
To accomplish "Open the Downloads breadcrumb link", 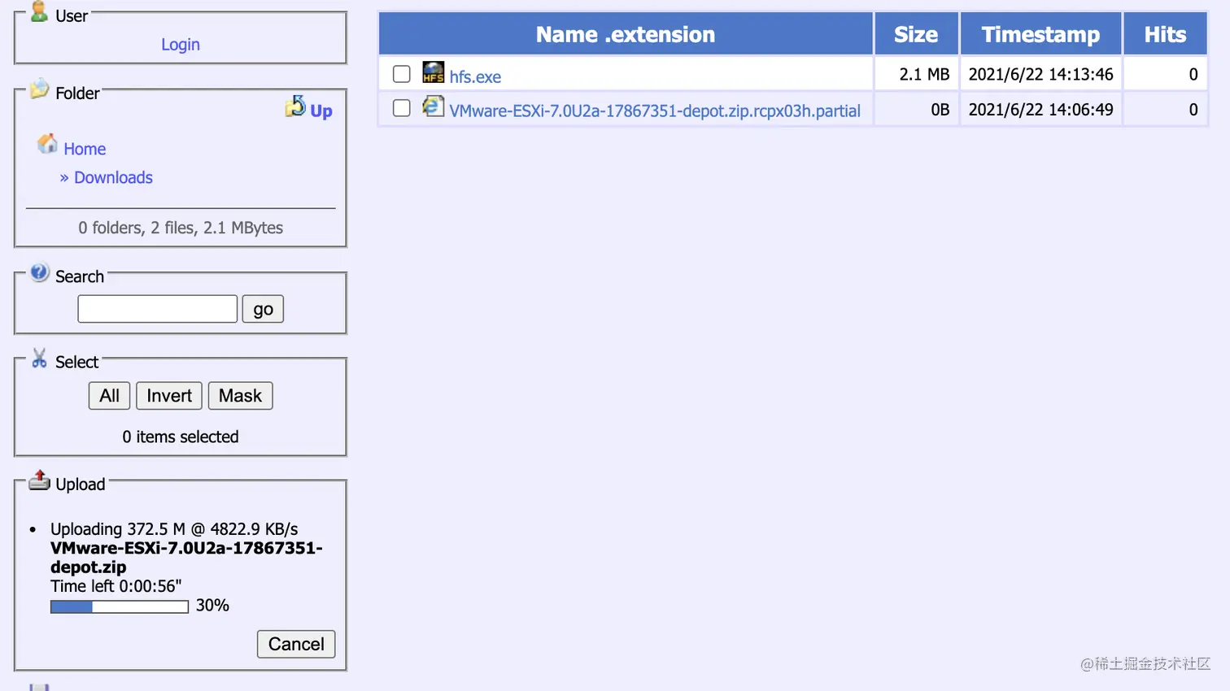I will tap(113, 177).
